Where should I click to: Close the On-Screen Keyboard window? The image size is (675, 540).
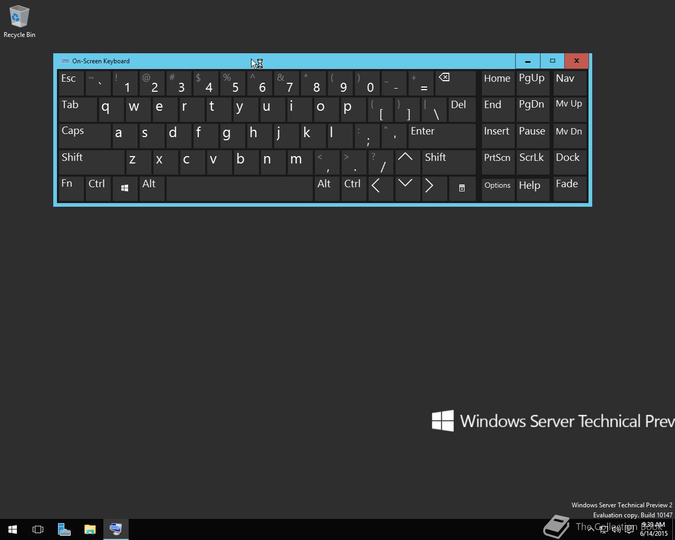click(x=576, y=61)
